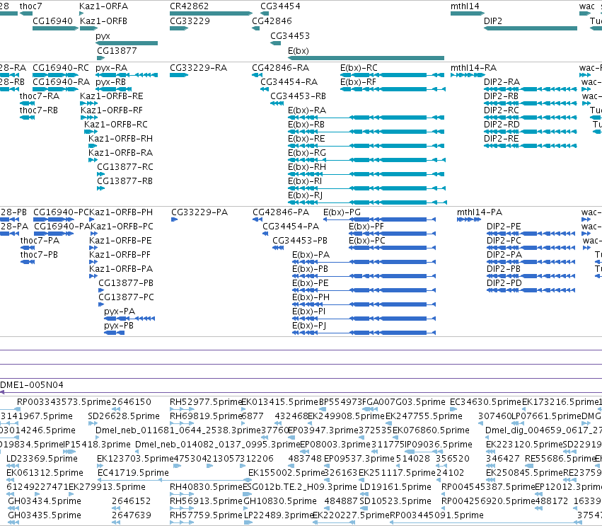Screen dimensions: 602x526
Task: Click the E(bx)-RJ transcript label
Action: tap(305, 195)
